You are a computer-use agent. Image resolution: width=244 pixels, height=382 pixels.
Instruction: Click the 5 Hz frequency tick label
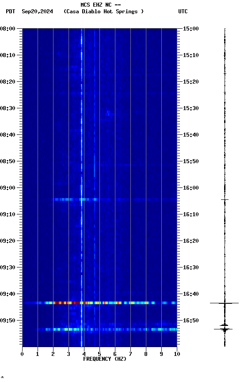pos(99,354)
